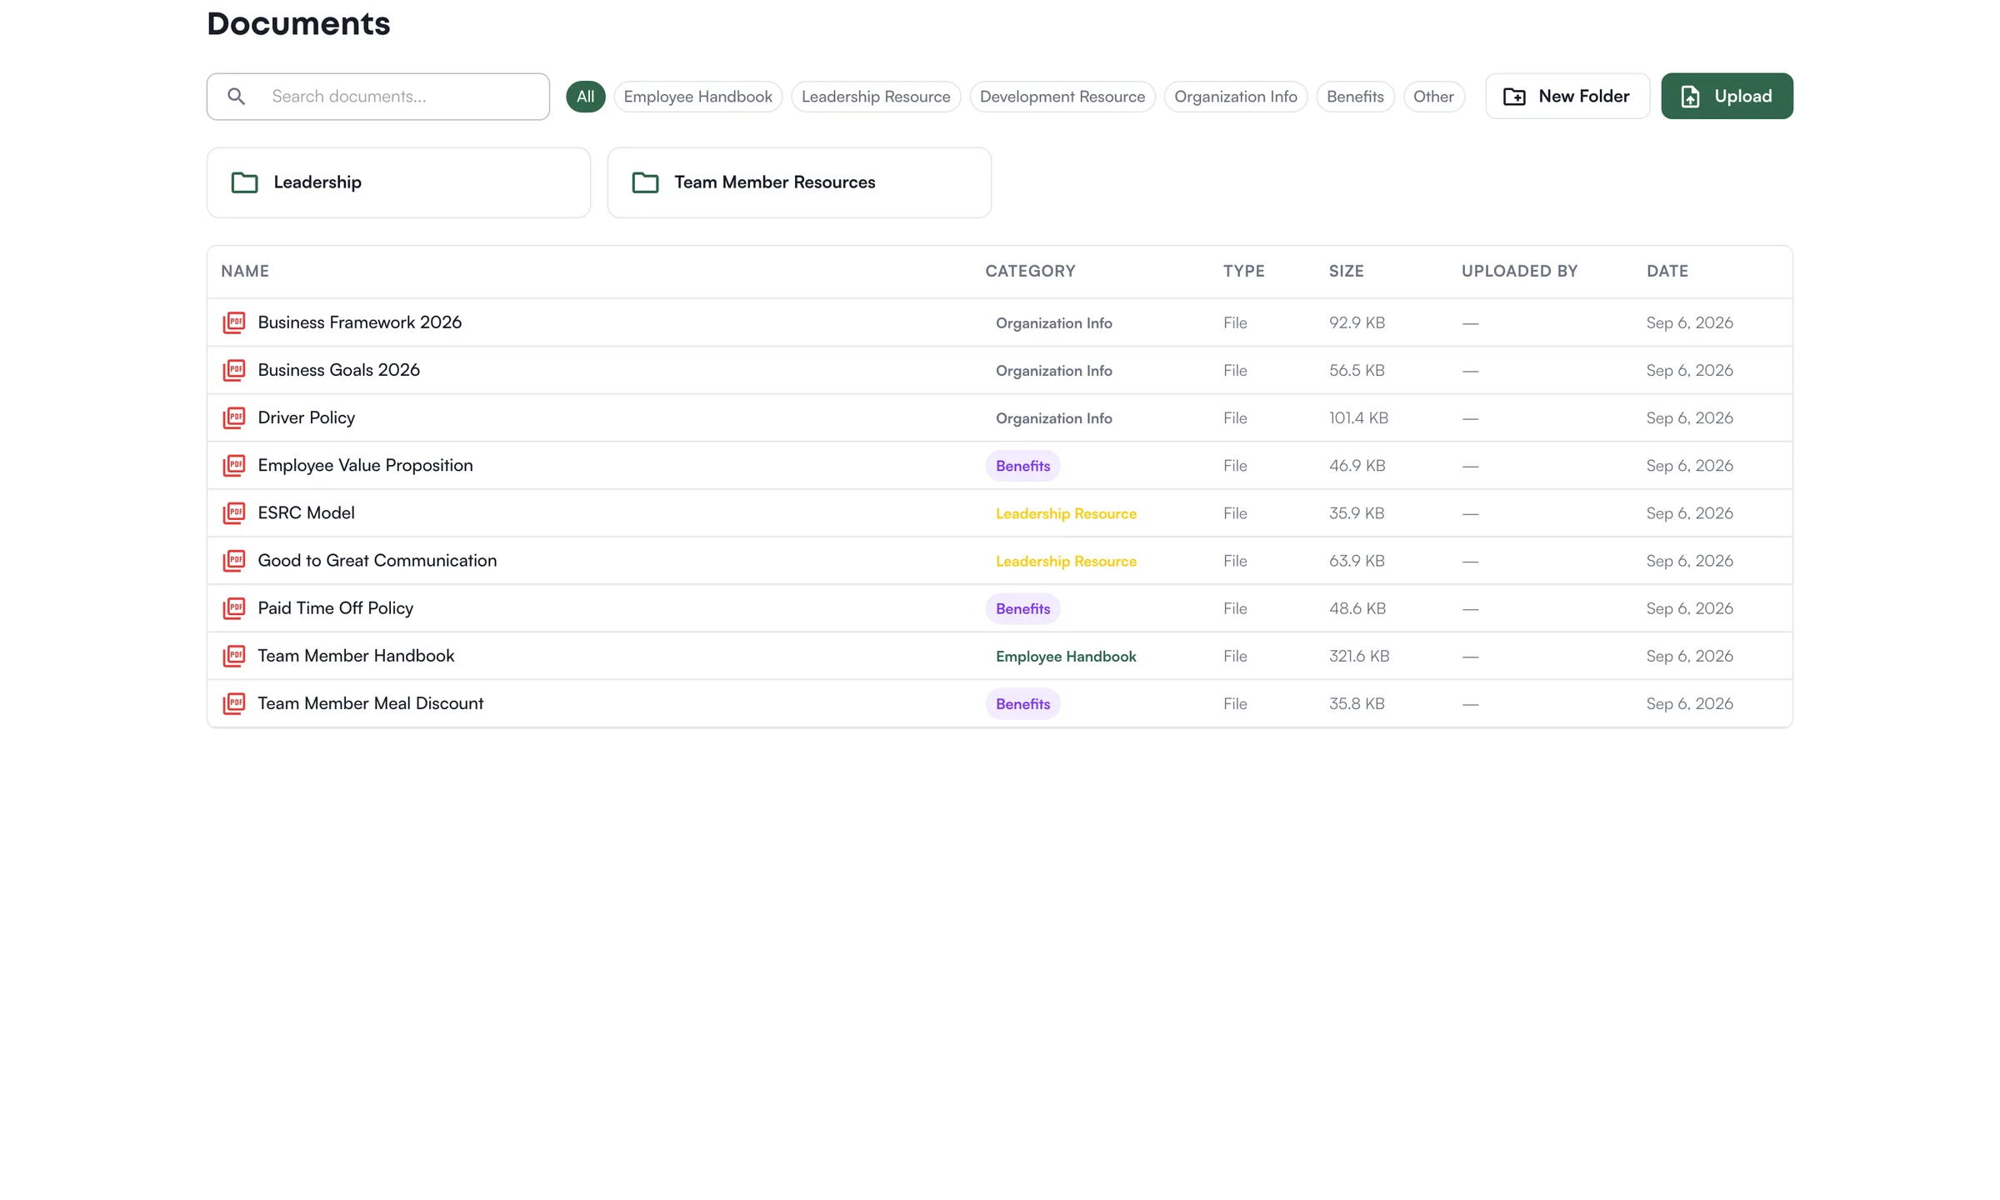Image resolution: width=2000 pixels, height=1200 pixels.
Task: Click the 321.6 KB size cell
Action: pos(1359,656)
